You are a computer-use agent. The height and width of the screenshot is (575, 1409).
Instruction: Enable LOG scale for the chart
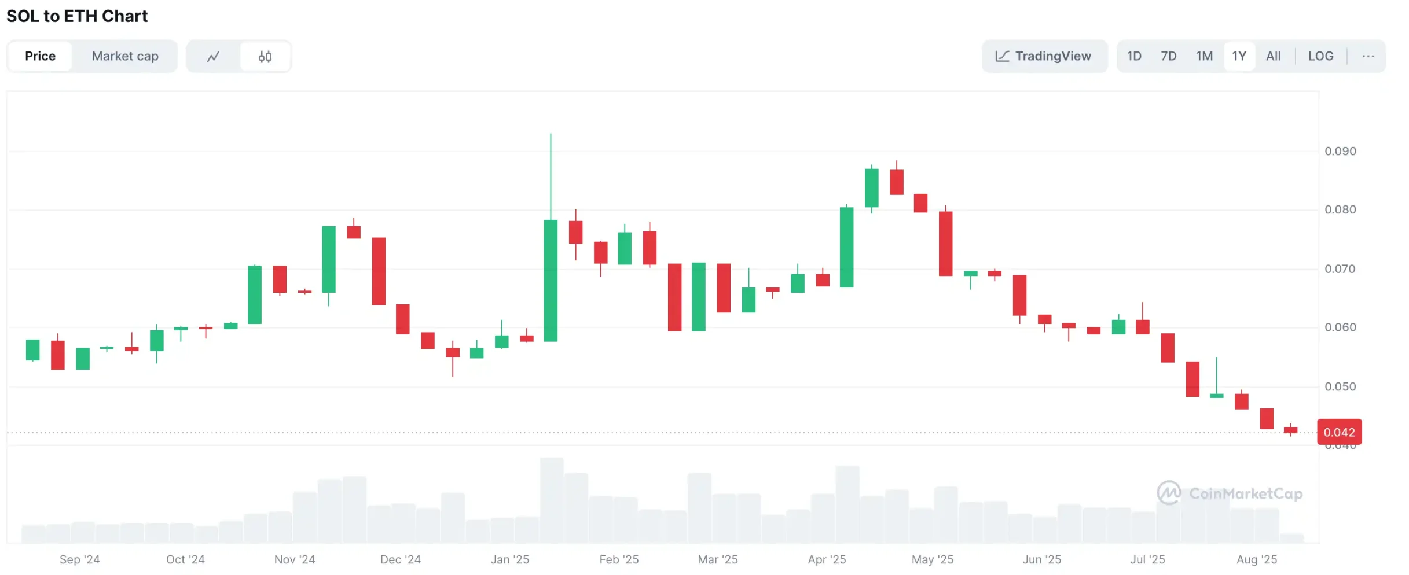(x=1321, y=56)
